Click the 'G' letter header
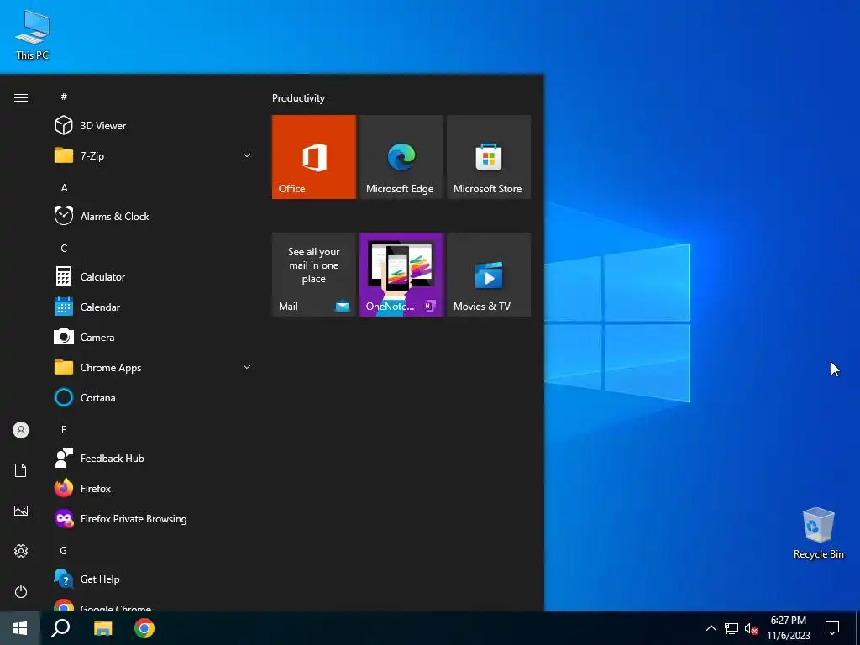The width and height of the screenshot is (860, 645). [x=64, y=551]
